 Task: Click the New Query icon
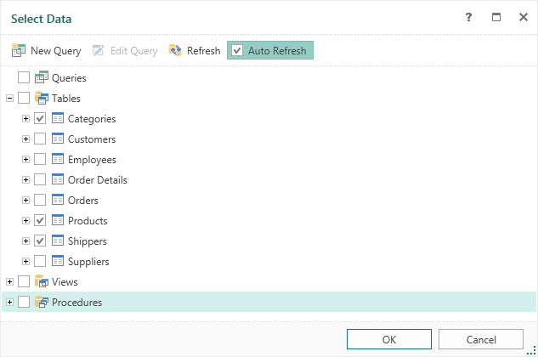coord(19,51)
